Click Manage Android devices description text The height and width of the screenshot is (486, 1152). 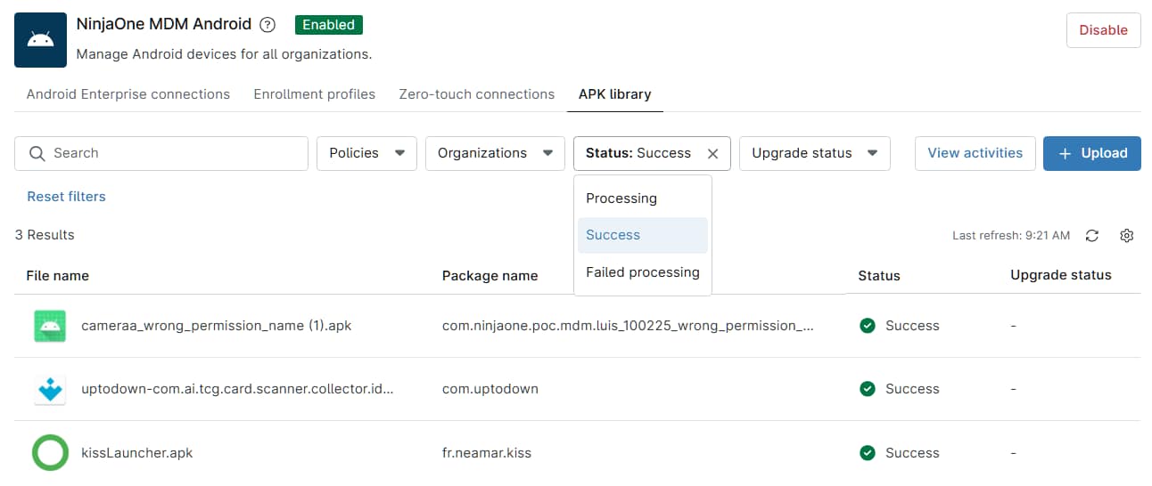point(224,54)
